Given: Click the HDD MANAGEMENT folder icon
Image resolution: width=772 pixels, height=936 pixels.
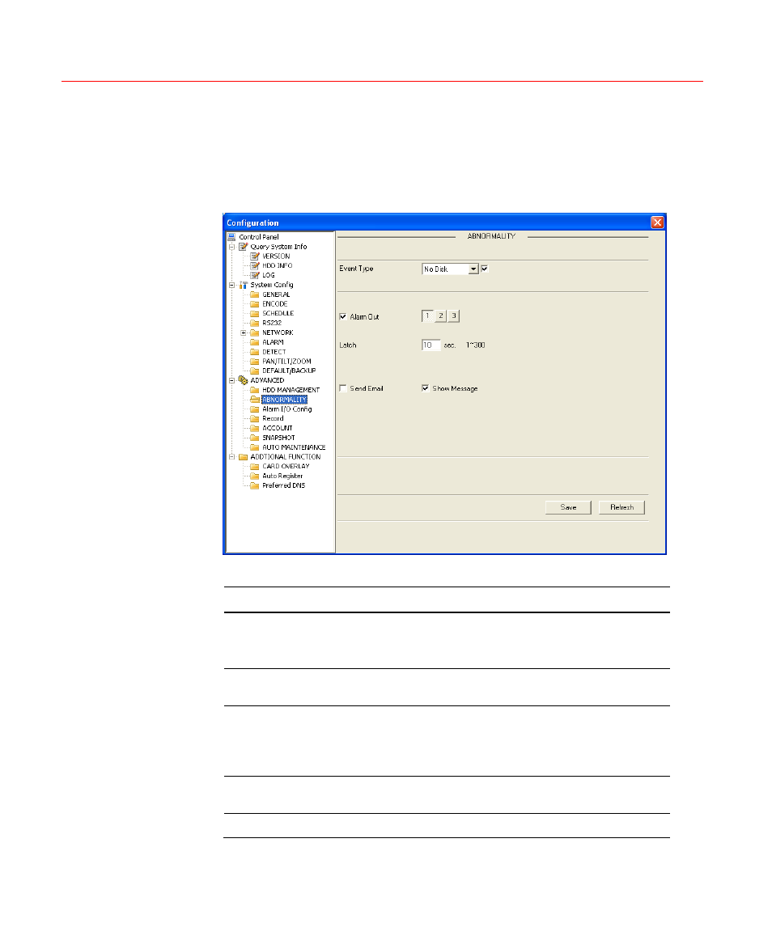Looking at the screenshot, I should 255,390.
